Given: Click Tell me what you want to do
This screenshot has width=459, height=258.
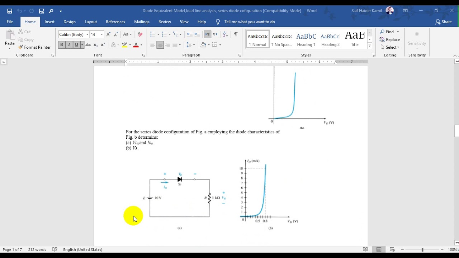Looking at the screenshot, I should pyautogui.click(x=250, y=22).
